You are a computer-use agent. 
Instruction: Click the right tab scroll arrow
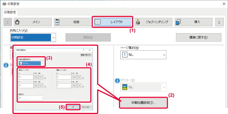[219, 22]
